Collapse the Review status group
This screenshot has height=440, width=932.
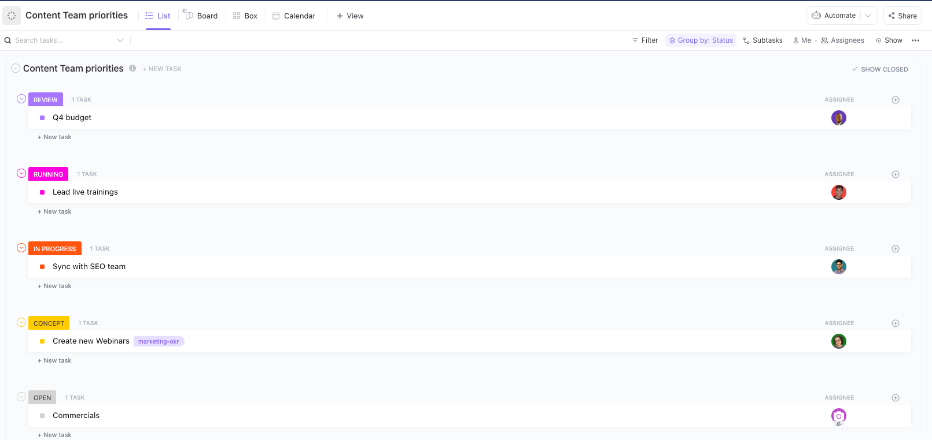(21, 99)
